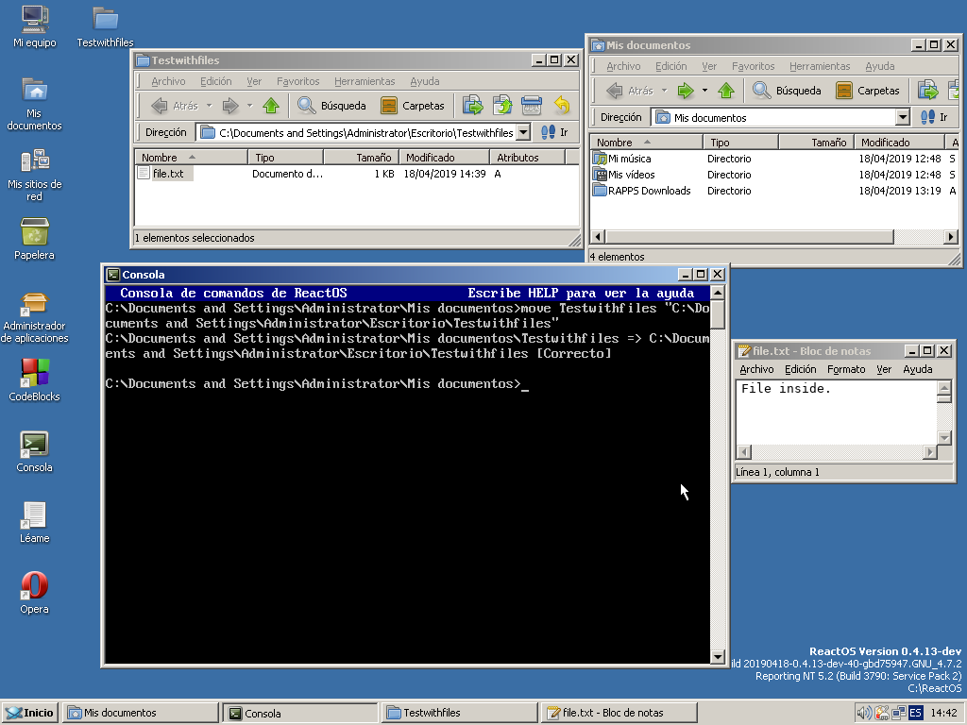967x725 pixels.
Task: Toggle the Carpetas pane in Mis documentos
Action: click(867, 91)
